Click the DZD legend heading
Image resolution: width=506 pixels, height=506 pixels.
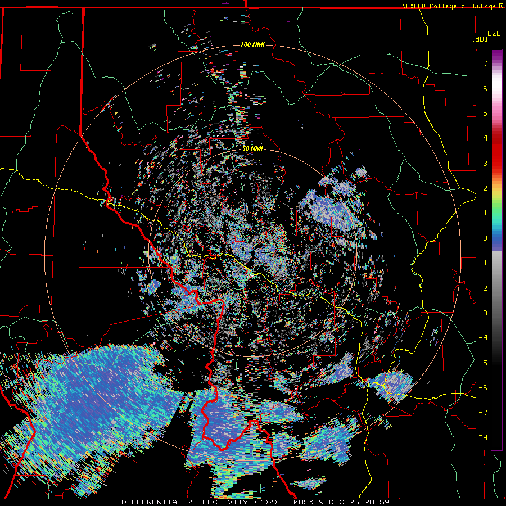click(x=494, y=33)
